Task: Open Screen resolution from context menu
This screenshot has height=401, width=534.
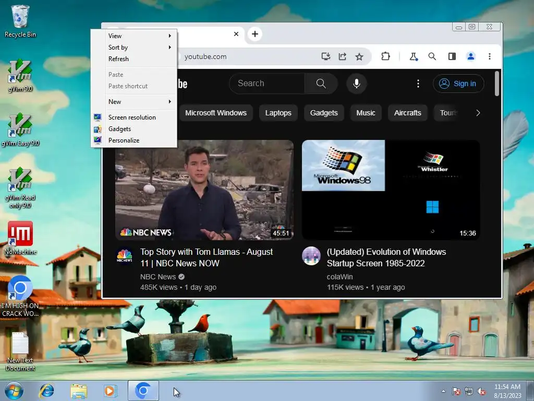Action: [134, 117]
